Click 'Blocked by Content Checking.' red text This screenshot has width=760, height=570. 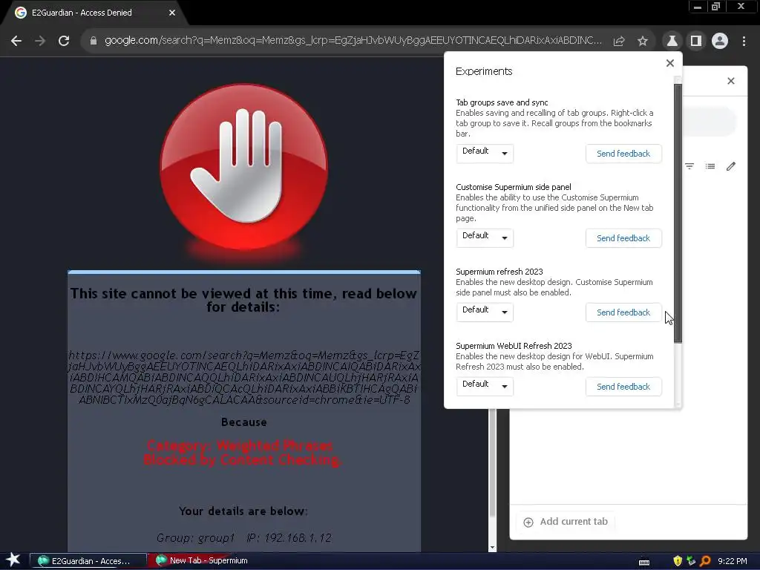(243, 460)
